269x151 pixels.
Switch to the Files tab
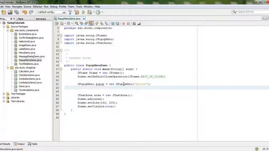pyautogui.click(x=21, y=19)
